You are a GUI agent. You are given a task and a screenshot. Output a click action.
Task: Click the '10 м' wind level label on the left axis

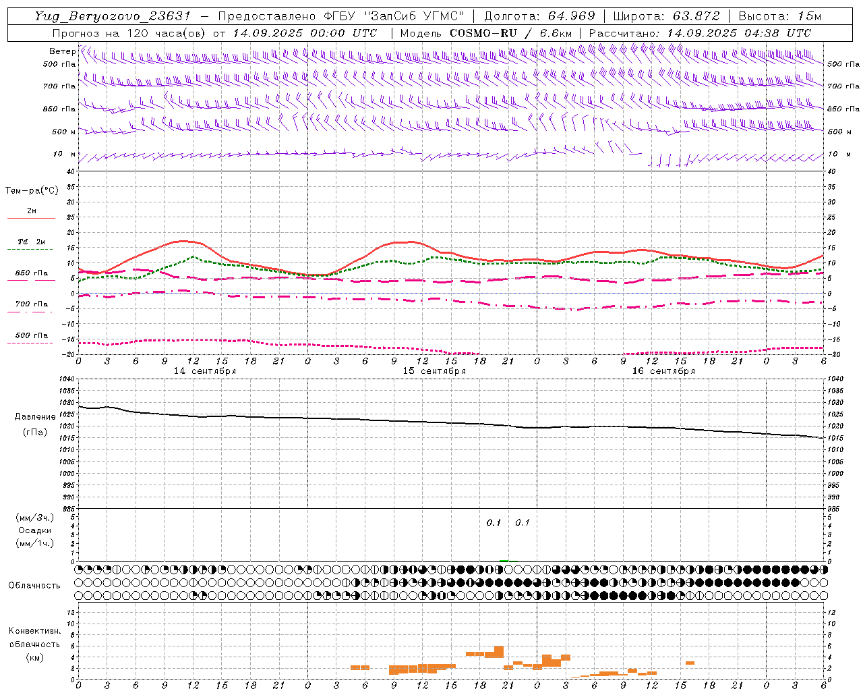(x=65, y=155)
